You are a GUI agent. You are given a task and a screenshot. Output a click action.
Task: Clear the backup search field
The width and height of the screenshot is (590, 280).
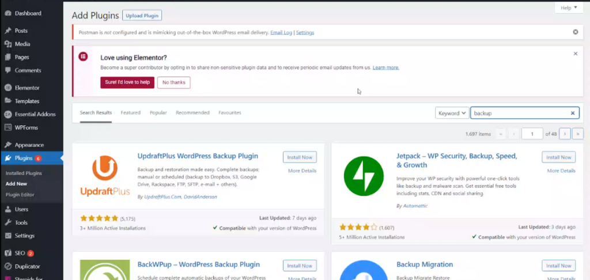[x=573, y=113]
